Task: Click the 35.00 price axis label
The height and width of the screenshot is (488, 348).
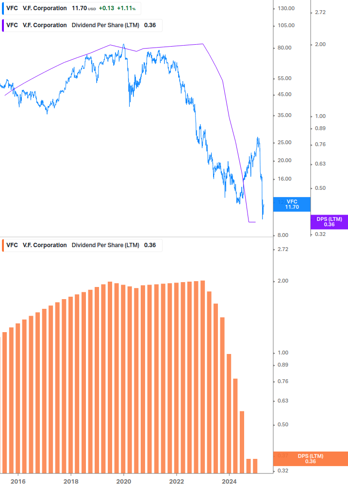Action: tap(284, 116)
